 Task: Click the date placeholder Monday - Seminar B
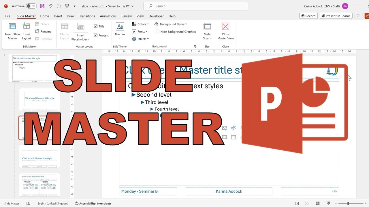[148, 191]
